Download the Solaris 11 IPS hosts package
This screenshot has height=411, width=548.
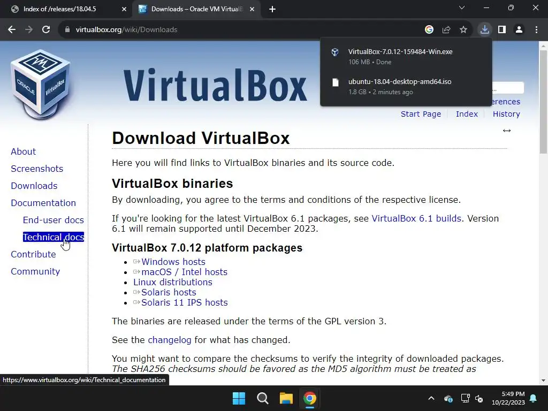pos(185,302)
